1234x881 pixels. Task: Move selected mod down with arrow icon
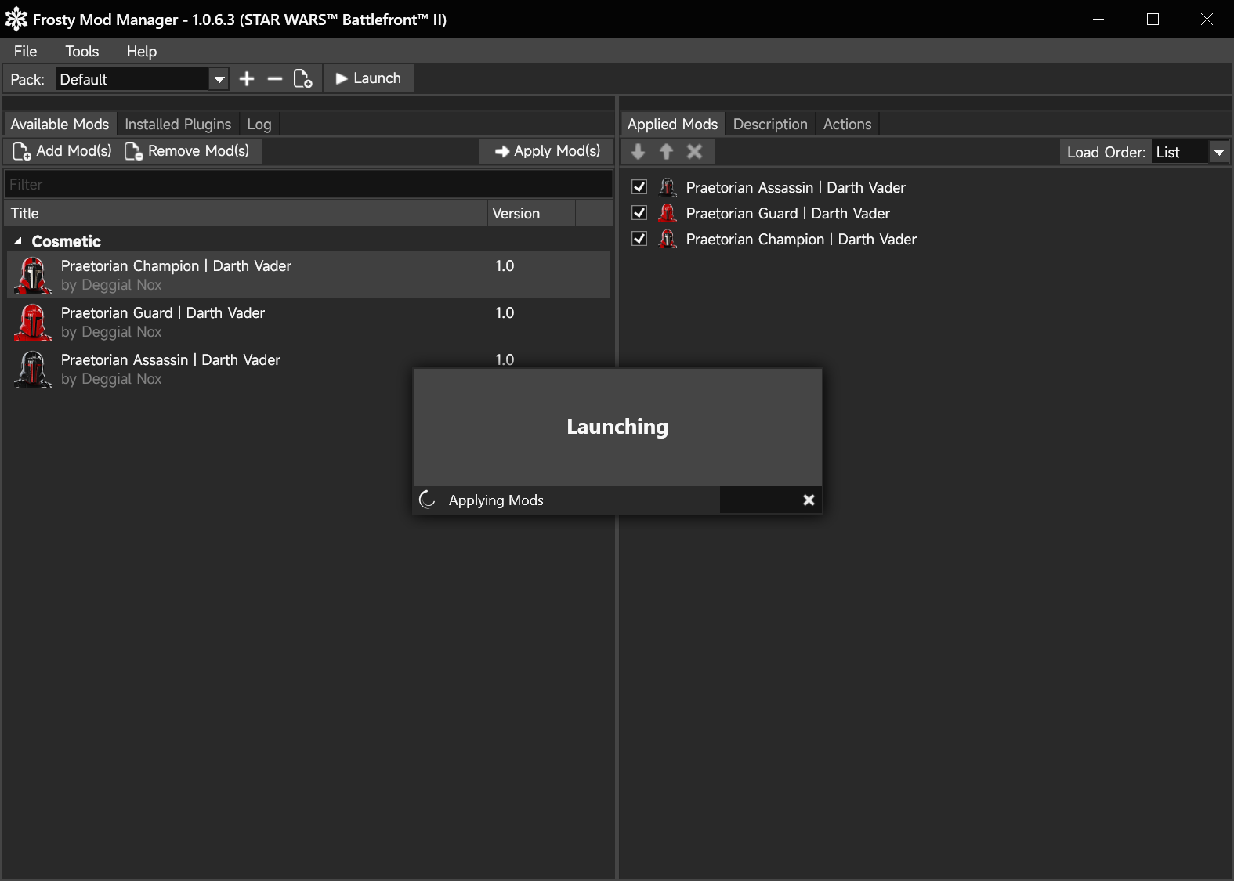[638, 152]
